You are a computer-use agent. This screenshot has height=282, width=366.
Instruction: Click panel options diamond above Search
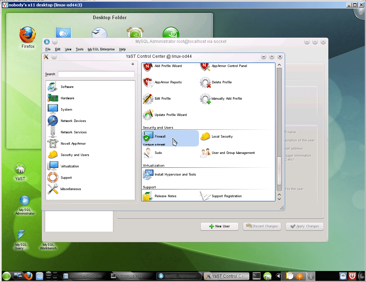coord(133,64)
